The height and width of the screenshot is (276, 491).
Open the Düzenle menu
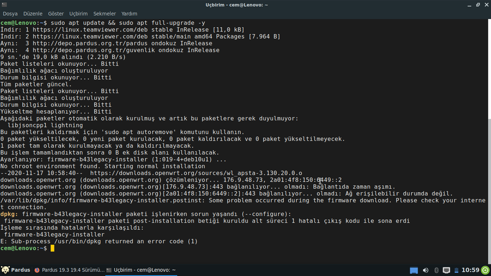point(33,14)
